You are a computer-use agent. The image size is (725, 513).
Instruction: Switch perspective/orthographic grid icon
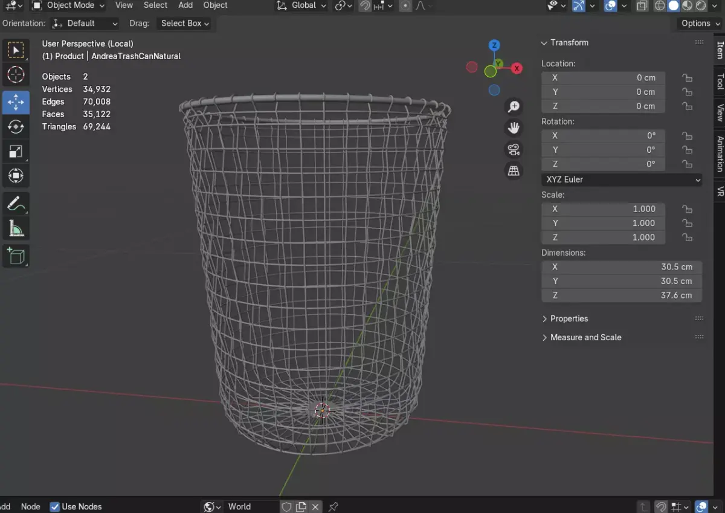514,171
